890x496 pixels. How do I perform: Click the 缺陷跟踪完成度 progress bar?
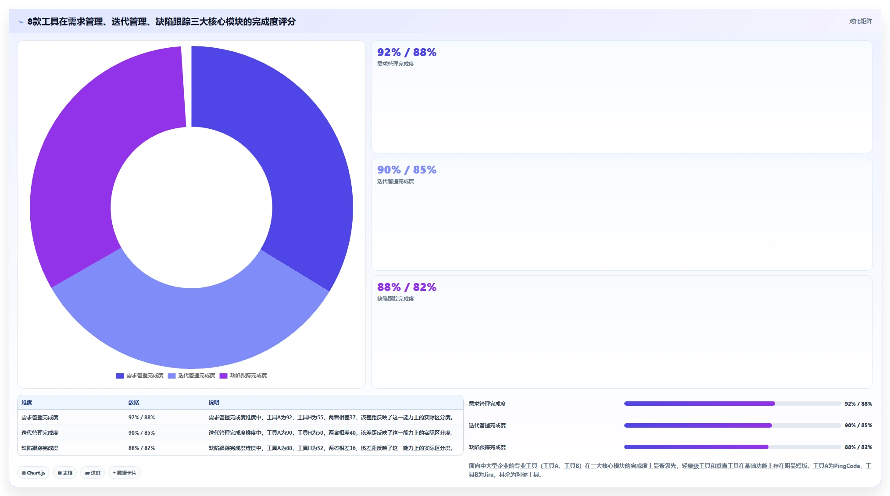point(733,447)
